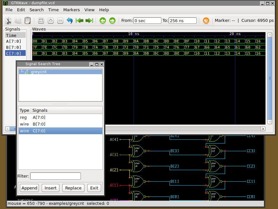
Task: Select the greycnt tree node
Action: click(x=39, y=72)
